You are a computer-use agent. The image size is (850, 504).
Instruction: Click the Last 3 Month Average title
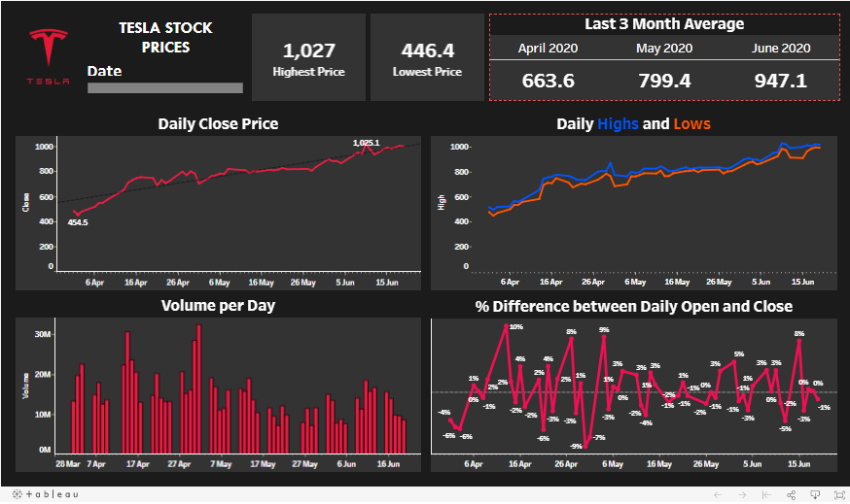pos(664,24)
